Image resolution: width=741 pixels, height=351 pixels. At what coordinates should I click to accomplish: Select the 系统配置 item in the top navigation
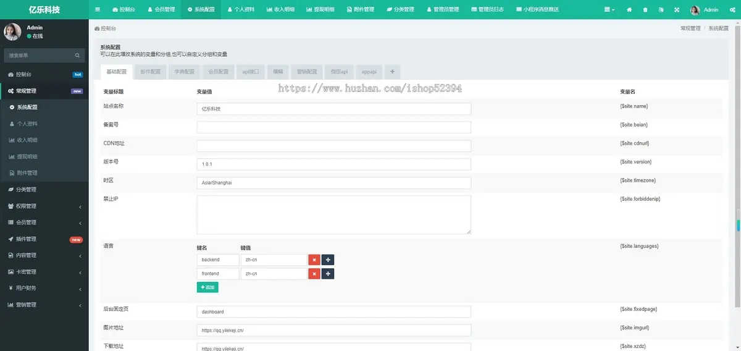point(201,9)
